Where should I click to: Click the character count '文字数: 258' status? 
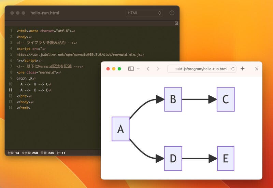click(30, 153)
